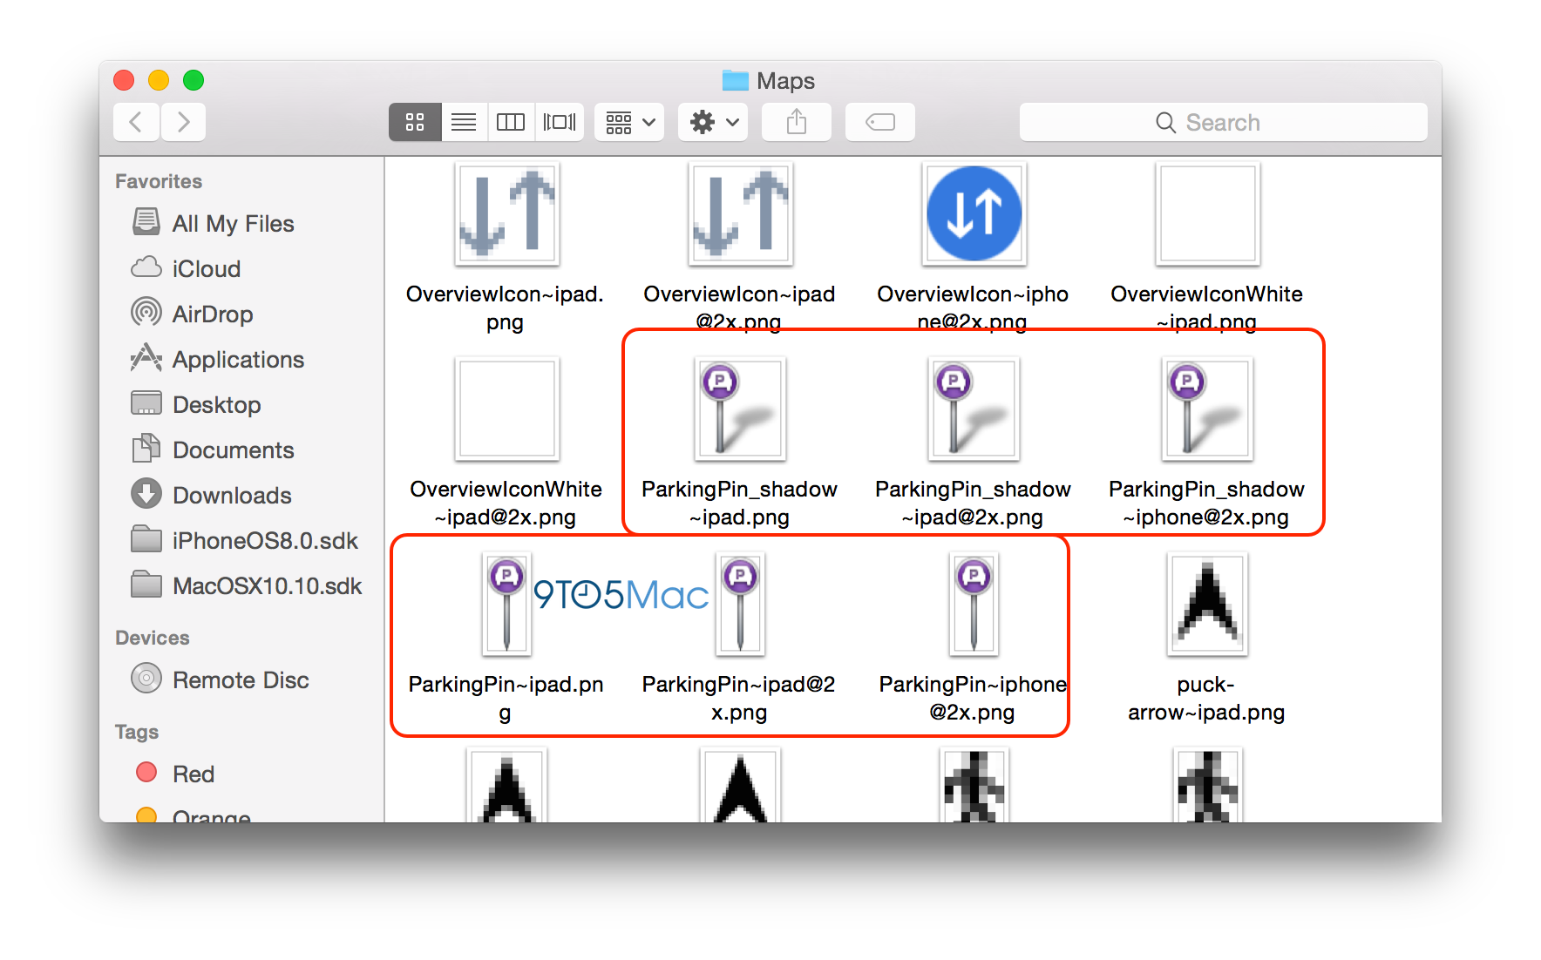The height and width of the screenshot is (960, 1541).
Task: Select the OverviewIcon~iphone@2x.png file
Action: tap(974, 214)
